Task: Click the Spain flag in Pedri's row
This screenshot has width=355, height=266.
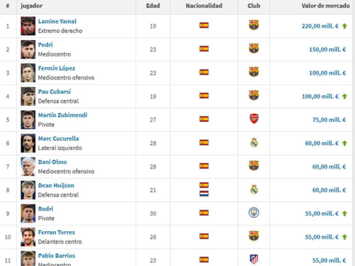Action: tap(204, 48)
